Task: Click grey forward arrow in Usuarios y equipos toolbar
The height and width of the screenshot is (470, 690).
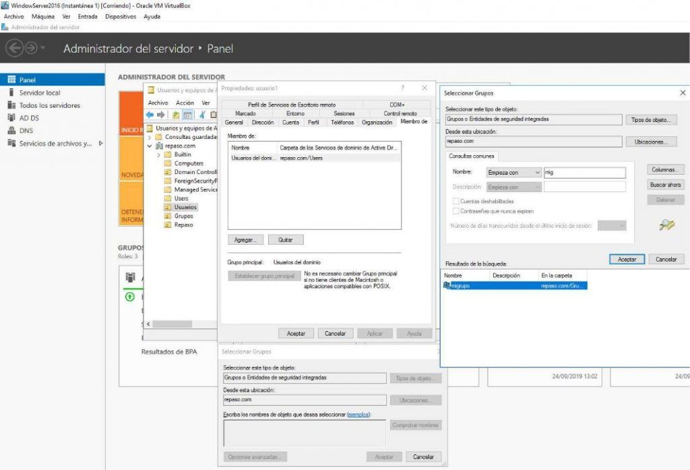Action: [x=161, y=115]
